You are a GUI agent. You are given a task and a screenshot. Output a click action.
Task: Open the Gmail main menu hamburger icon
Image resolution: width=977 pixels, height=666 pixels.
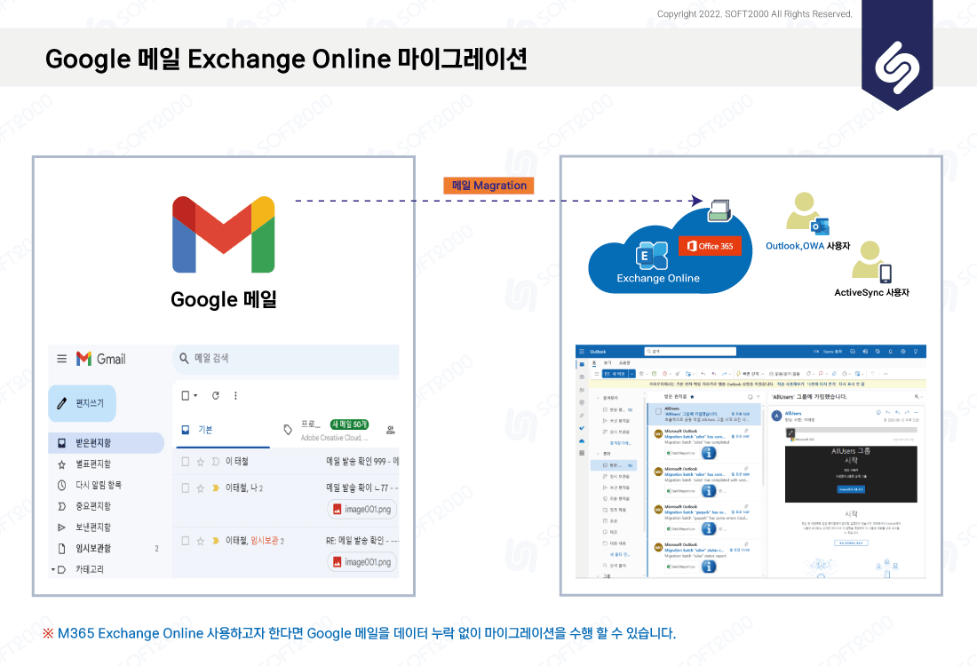point(61,359)
